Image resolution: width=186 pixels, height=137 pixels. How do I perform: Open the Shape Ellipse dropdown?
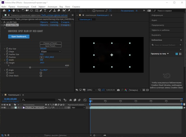[51, 51]
